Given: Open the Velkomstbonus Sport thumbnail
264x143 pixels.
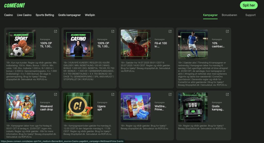Looking at the screenshot, I should pos(21,44).
